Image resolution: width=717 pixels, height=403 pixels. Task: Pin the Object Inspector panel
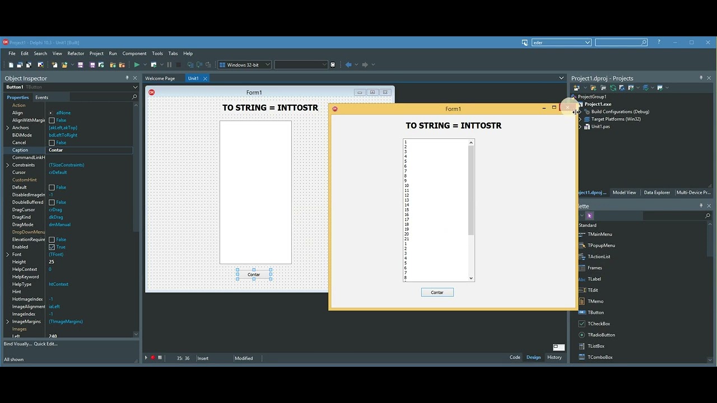pos(127,78)
